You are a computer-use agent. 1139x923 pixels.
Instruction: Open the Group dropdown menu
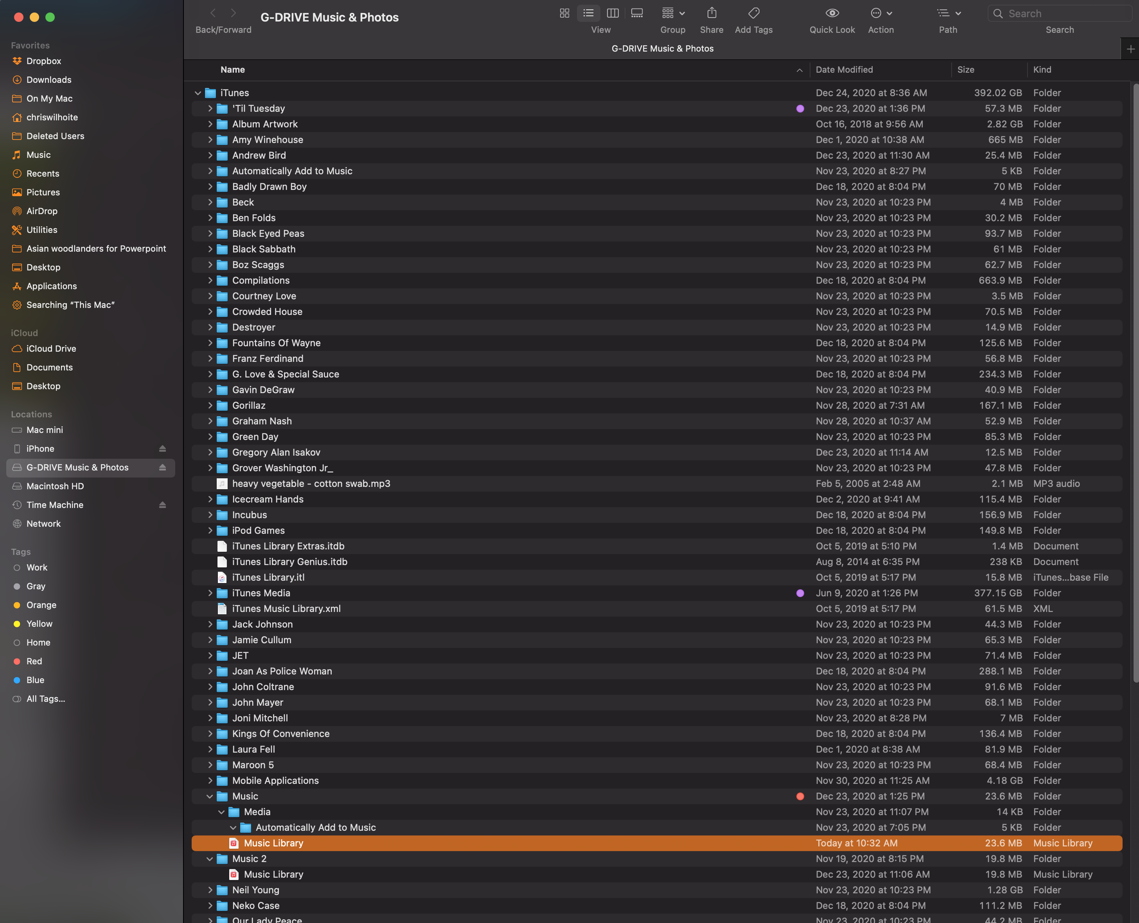click(x=673, y=13)
